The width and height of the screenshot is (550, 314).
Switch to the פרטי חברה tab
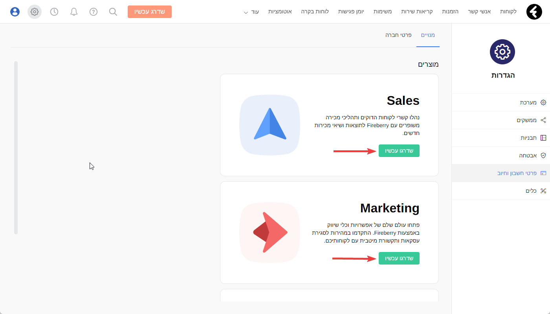(x=398, y=35)
